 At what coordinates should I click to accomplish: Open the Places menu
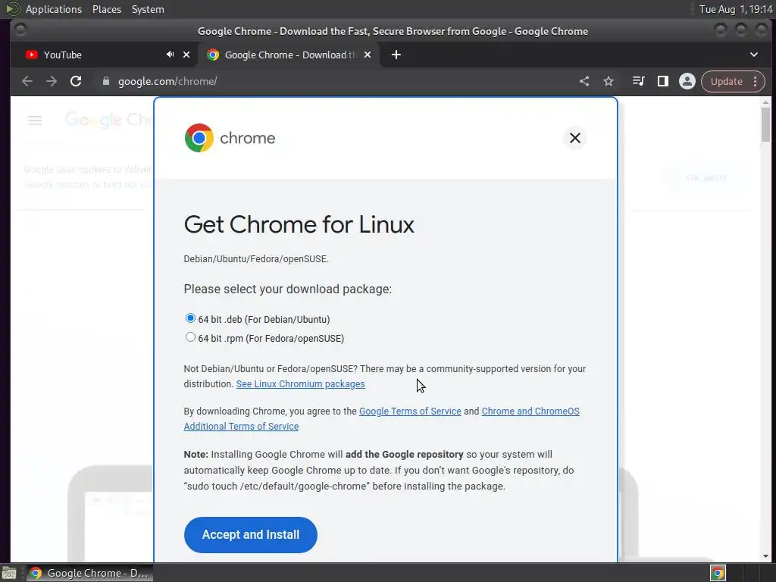point(107,9)
